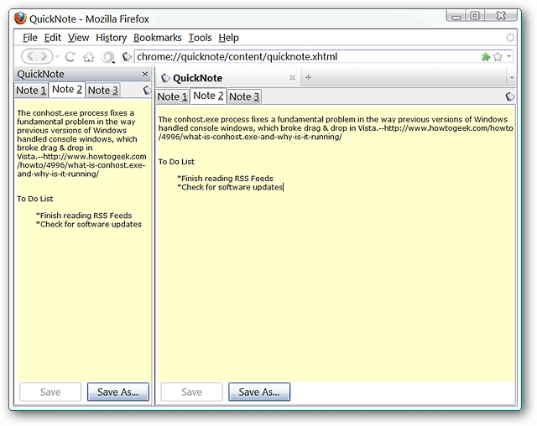Click the Firefox logo in title bar
Screen dimensions: 537x426
20,18
